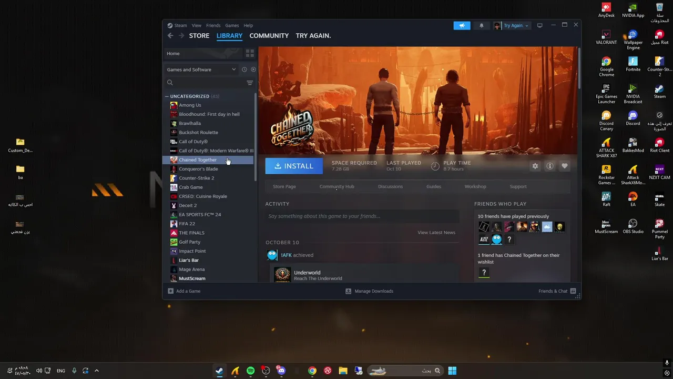Open advanced library filters icon
673x379 pixels.
point(250,83)
